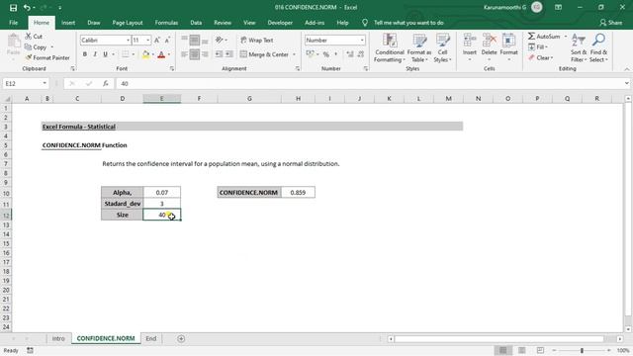Open the Insert ribbon tab
Screen dimensions: 633x356
pos(68,23)
